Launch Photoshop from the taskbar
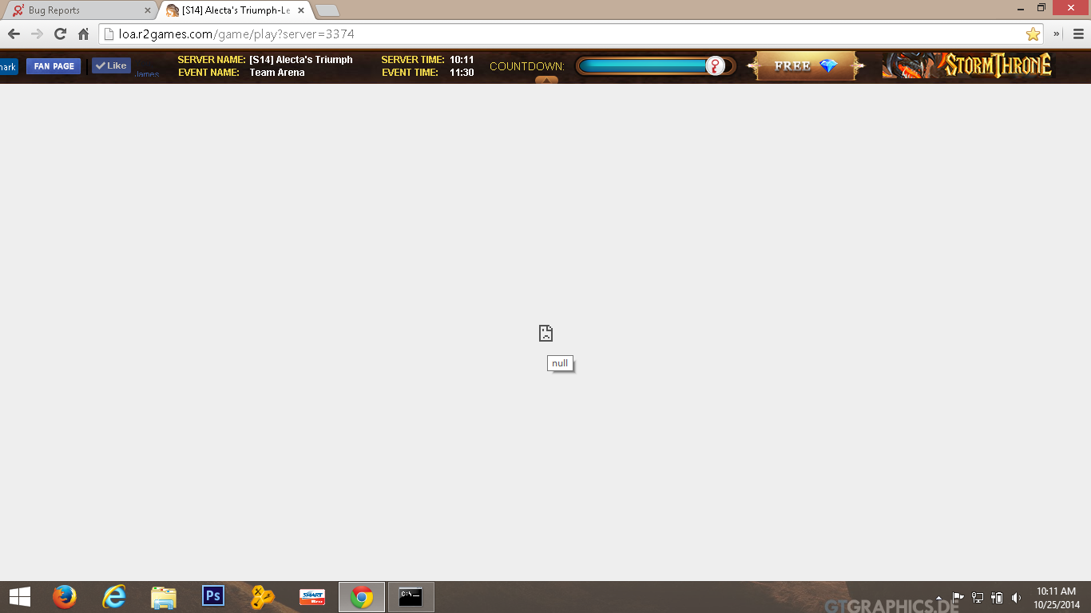The height and width of the screenshot is (613, 1091). (213, 596)
